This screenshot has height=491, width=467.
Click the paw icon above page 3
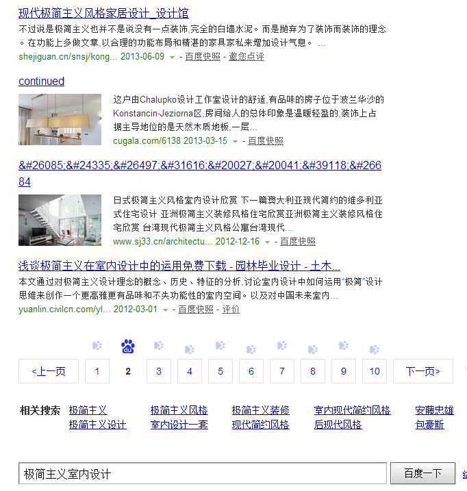pos(159,345)
